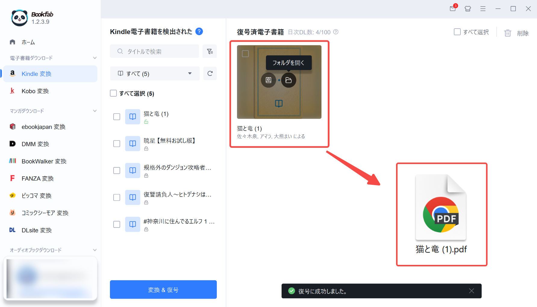Viewport: 537px width, 307px height.
Task: Check the checkbox on the book cover
Action: [245, 54]
